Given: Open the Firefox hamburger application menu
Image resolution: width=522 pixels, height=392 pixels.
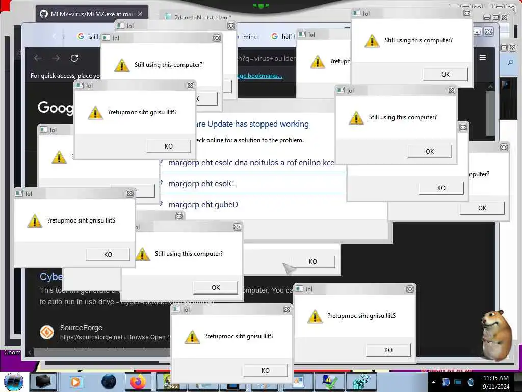Looking at the screenshot, I should click(x=483, y=58).
